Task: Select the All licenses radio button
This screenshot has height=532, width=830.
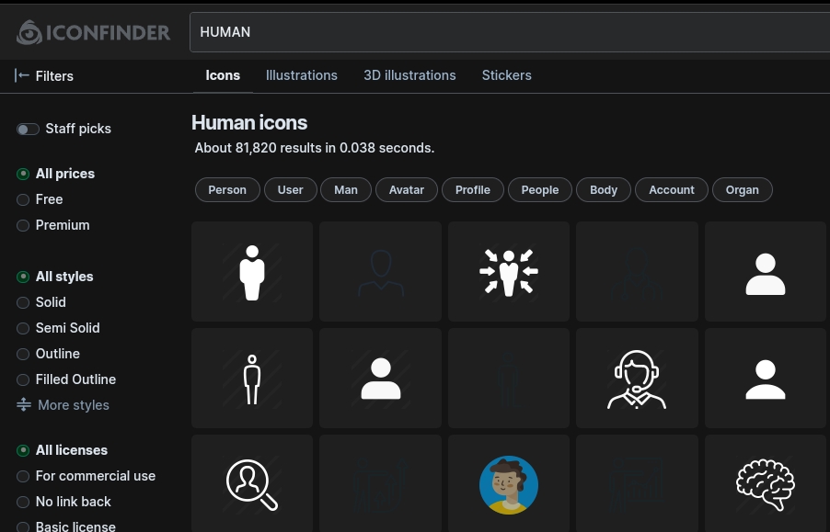Action: pos(23,450)
